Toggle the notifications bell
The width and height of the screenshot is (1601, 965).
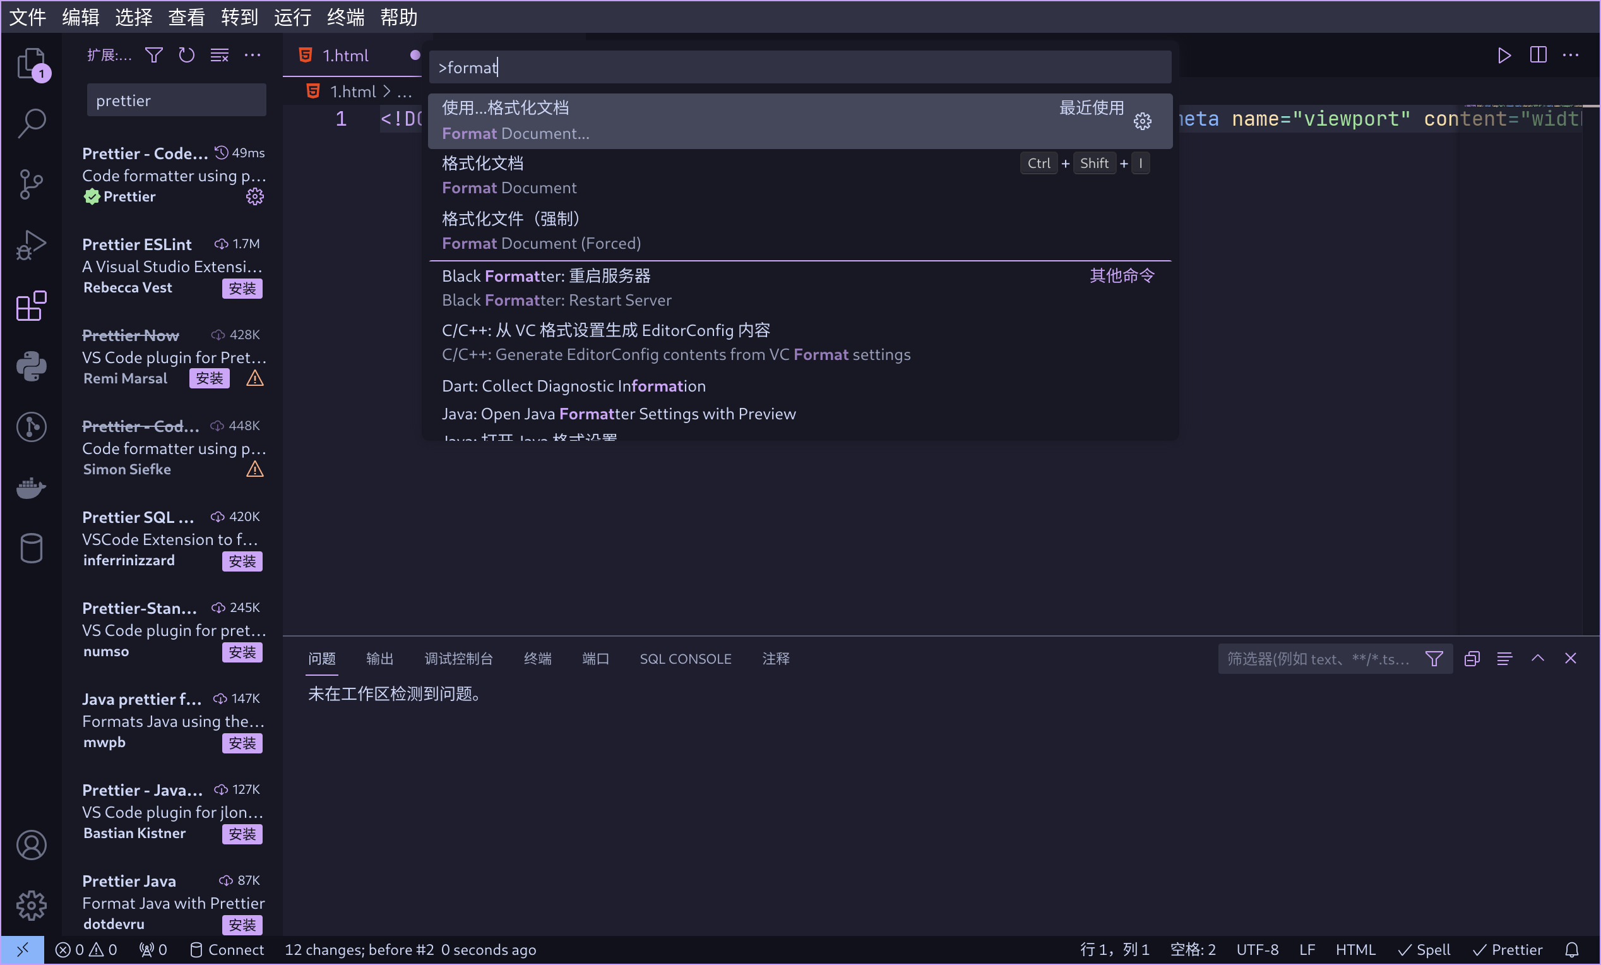tap(1573, 949)
